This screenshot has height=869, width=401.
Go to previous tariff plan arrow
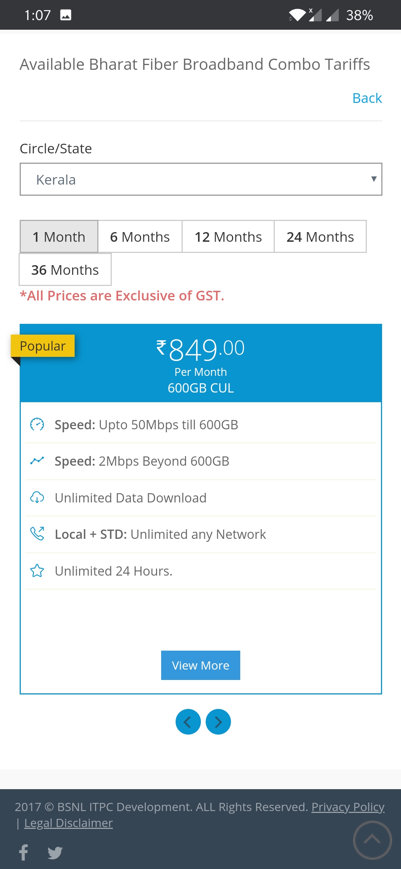click(x=188, y=722)
